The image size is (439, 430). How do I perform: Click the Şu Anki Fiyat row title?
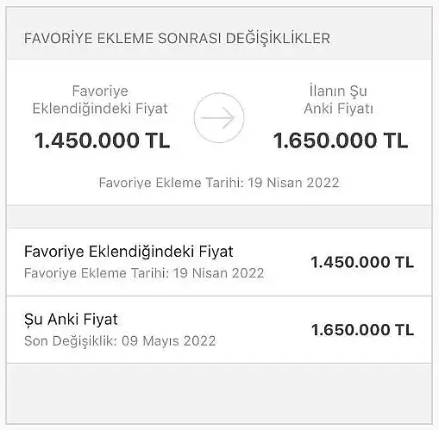click(71, 319)
